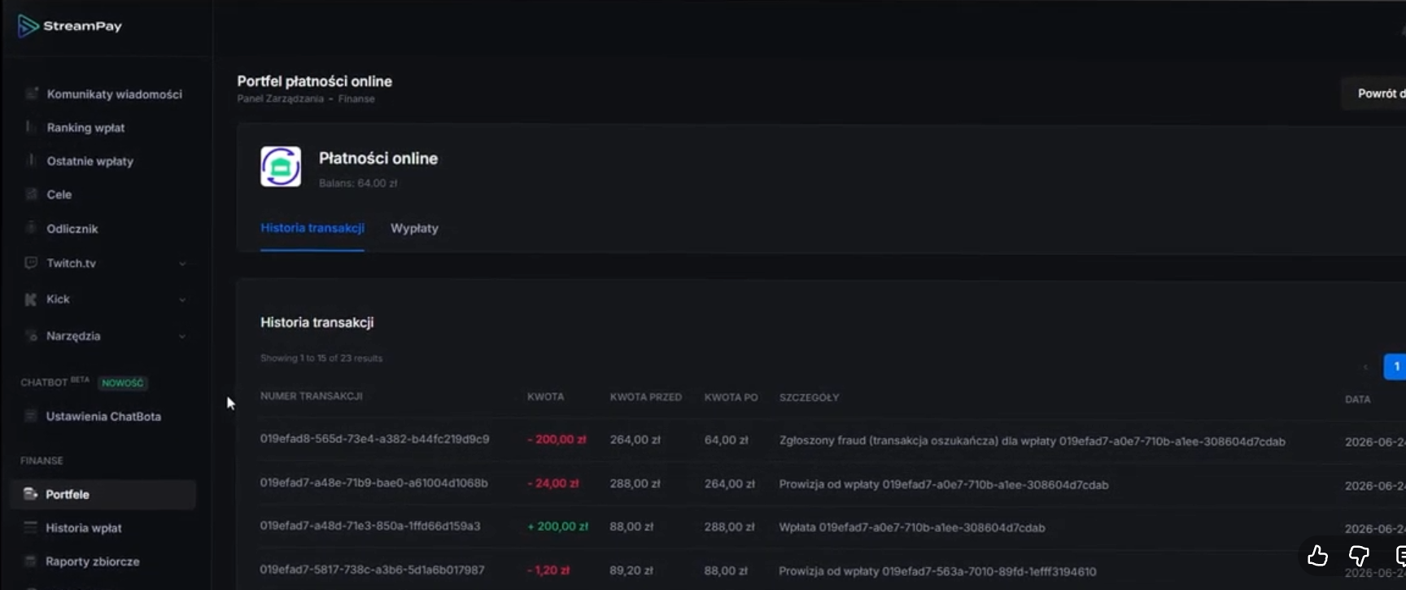Open Ranking wpłat sidebar icon
The height and width of the screenshot is (590, 1406).
click(x=30, y=127)
